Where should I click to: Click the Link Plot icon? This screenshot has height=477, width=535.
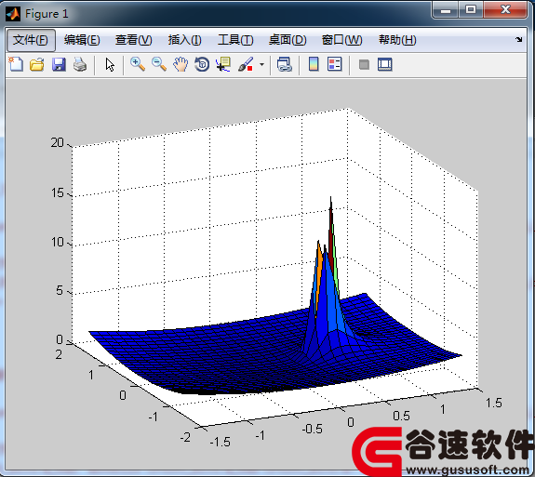284,64
